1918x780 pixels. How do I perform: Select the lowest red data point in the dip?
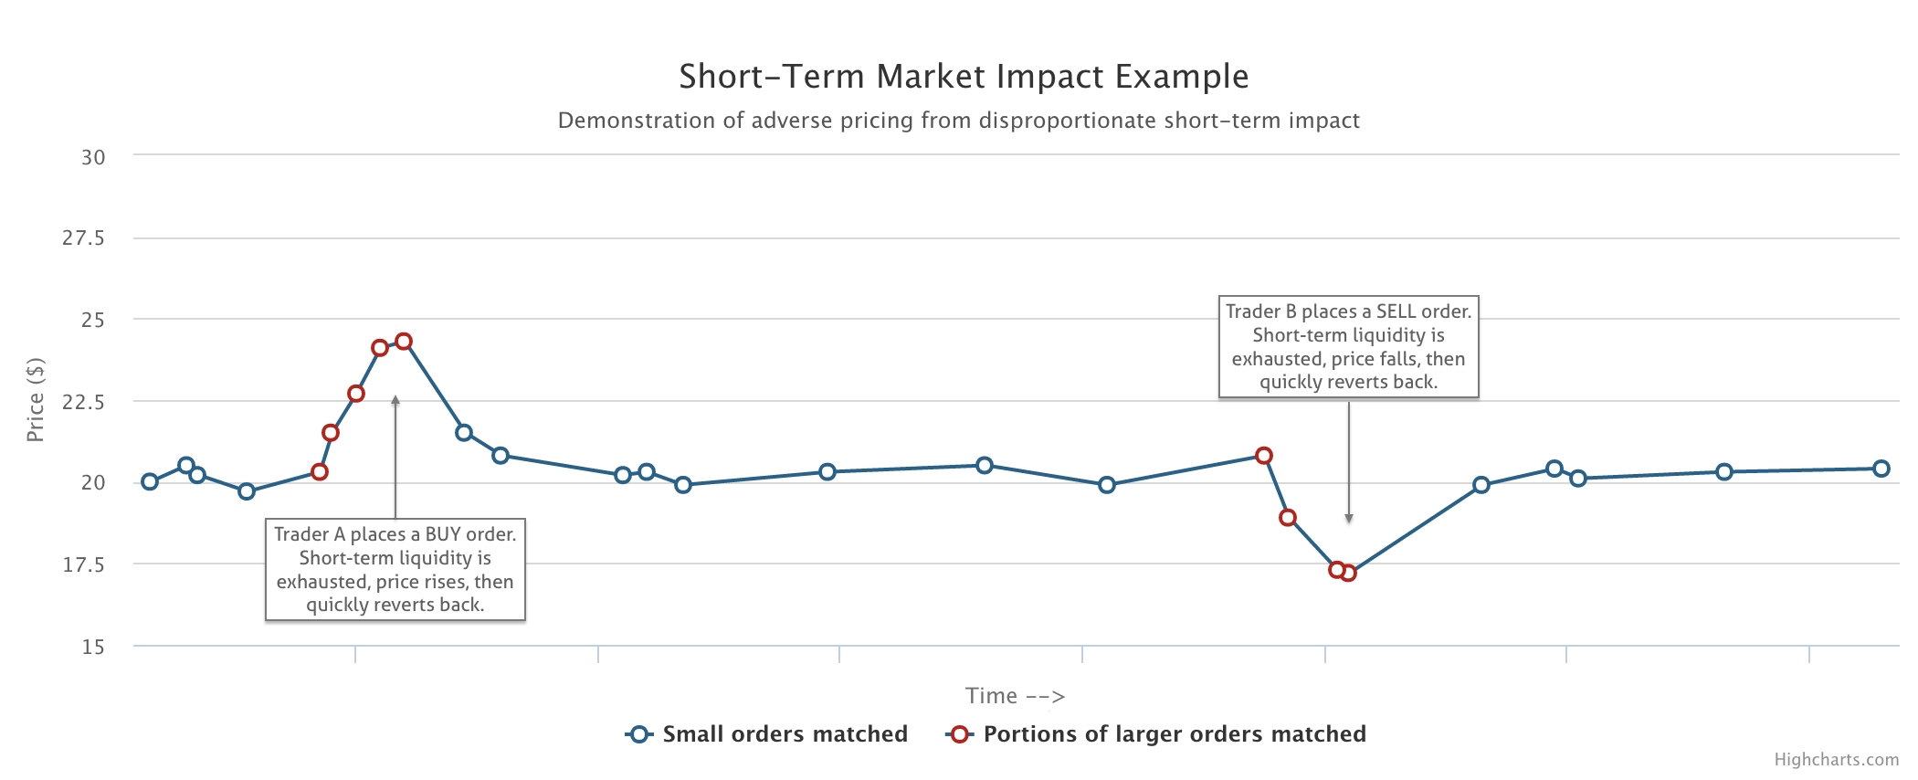(1348, 574)
